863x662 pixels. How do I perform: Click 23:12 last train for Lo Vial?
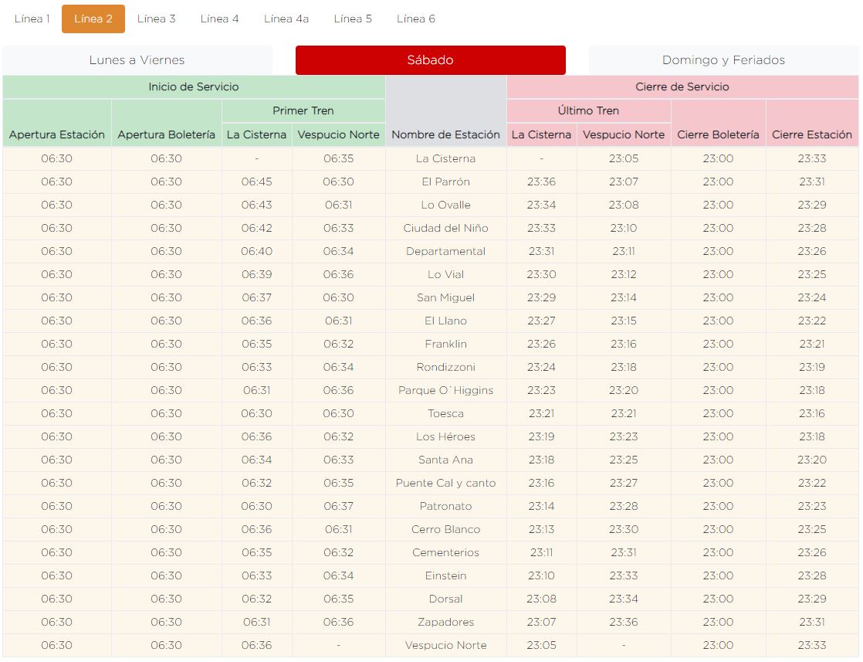pyautogui.click(x=624, y=274)
